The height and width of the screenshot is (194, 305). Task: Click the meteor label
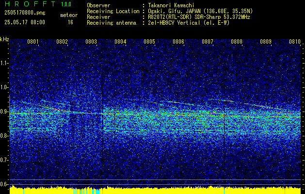(x=69, y=15)
